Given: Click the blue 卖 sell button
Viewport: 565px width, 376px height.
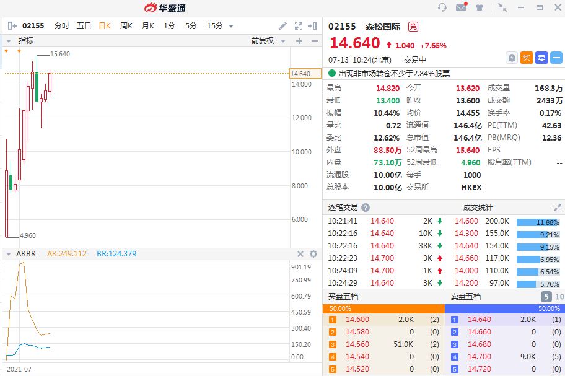Looking at the screenshot, I should (x=541, y=58).
